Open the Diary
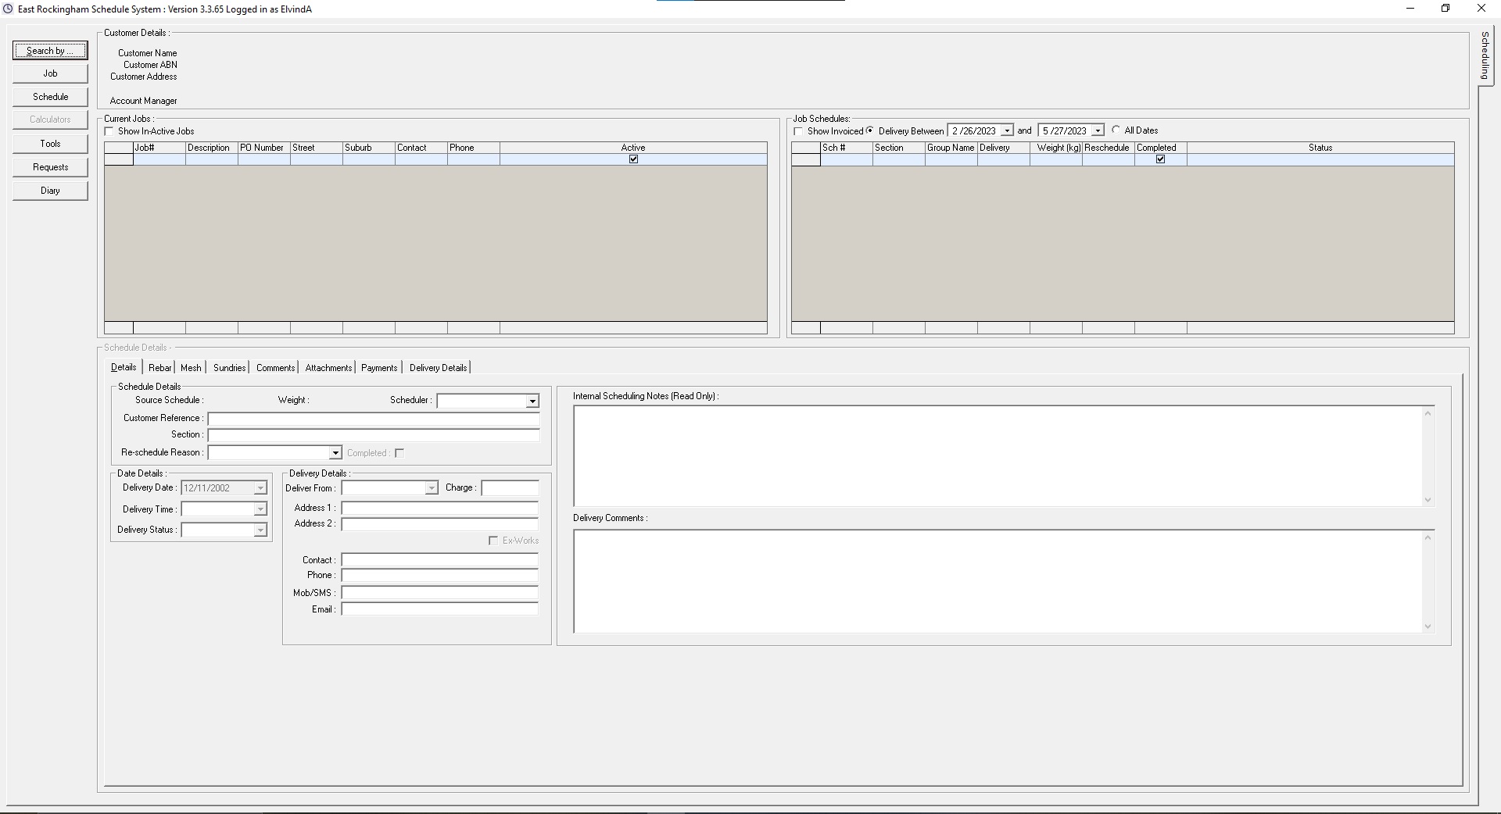Screen dimensions: 1501x814 click(49, 190)
